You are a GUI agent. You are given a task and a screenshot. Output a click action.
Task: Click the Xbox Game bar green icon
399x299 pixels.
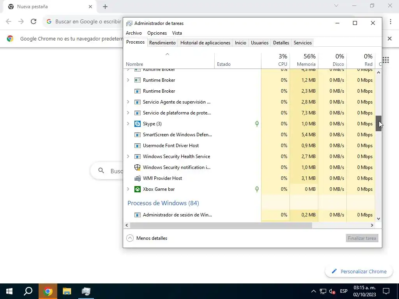(x=138, y=189)
